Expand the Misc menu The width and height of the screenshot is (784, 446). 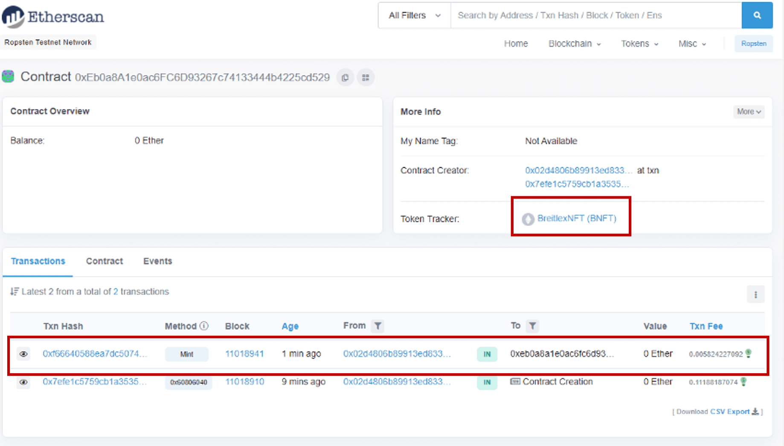click(692, 44)
